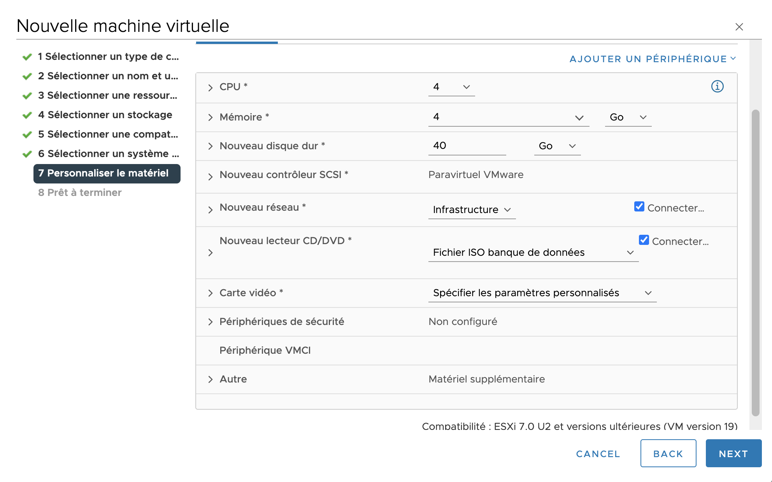The width and height of the screenshot is (772, 482).
Task: Click the Compatibilité ESXi 7.0 U2 text
Action: coord(580,426)
